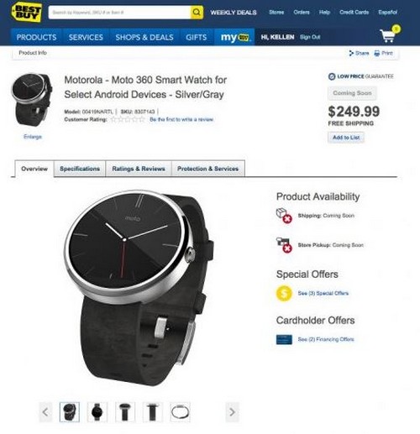Open the Ratings & Reviews tab
Image resolution: width=420 pixels, height=434 pixels.
(x=139, y=169)
